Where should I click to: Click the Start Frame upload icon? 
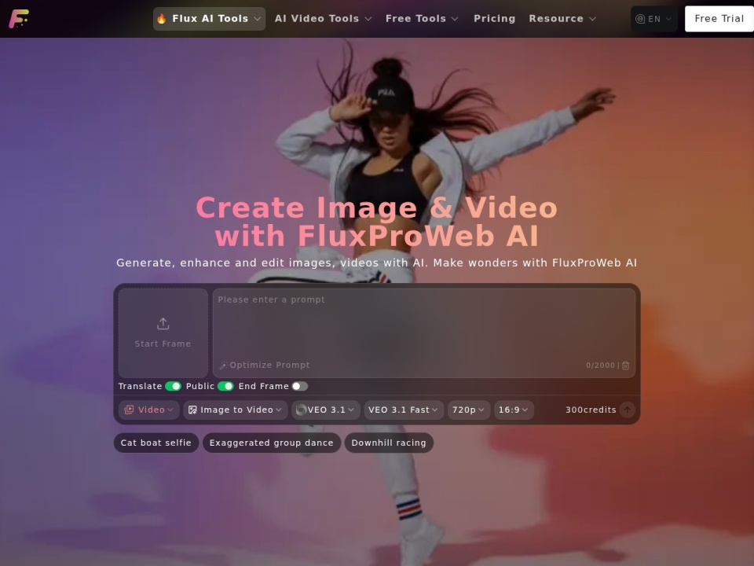pyautogui.click(x=163, y=323)
